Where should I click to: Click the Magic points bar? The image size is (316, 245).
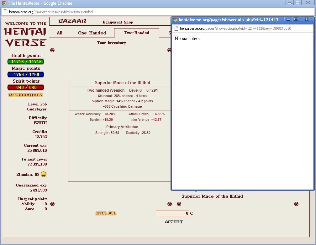(26, 74)
